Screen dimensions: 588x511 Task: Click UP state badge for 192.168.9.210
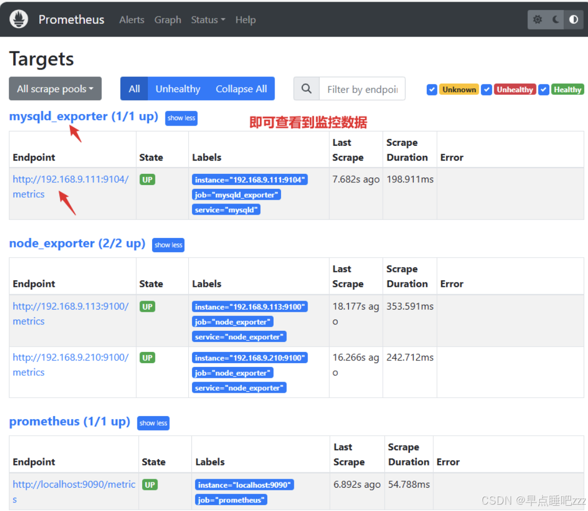tap(147, 358)
